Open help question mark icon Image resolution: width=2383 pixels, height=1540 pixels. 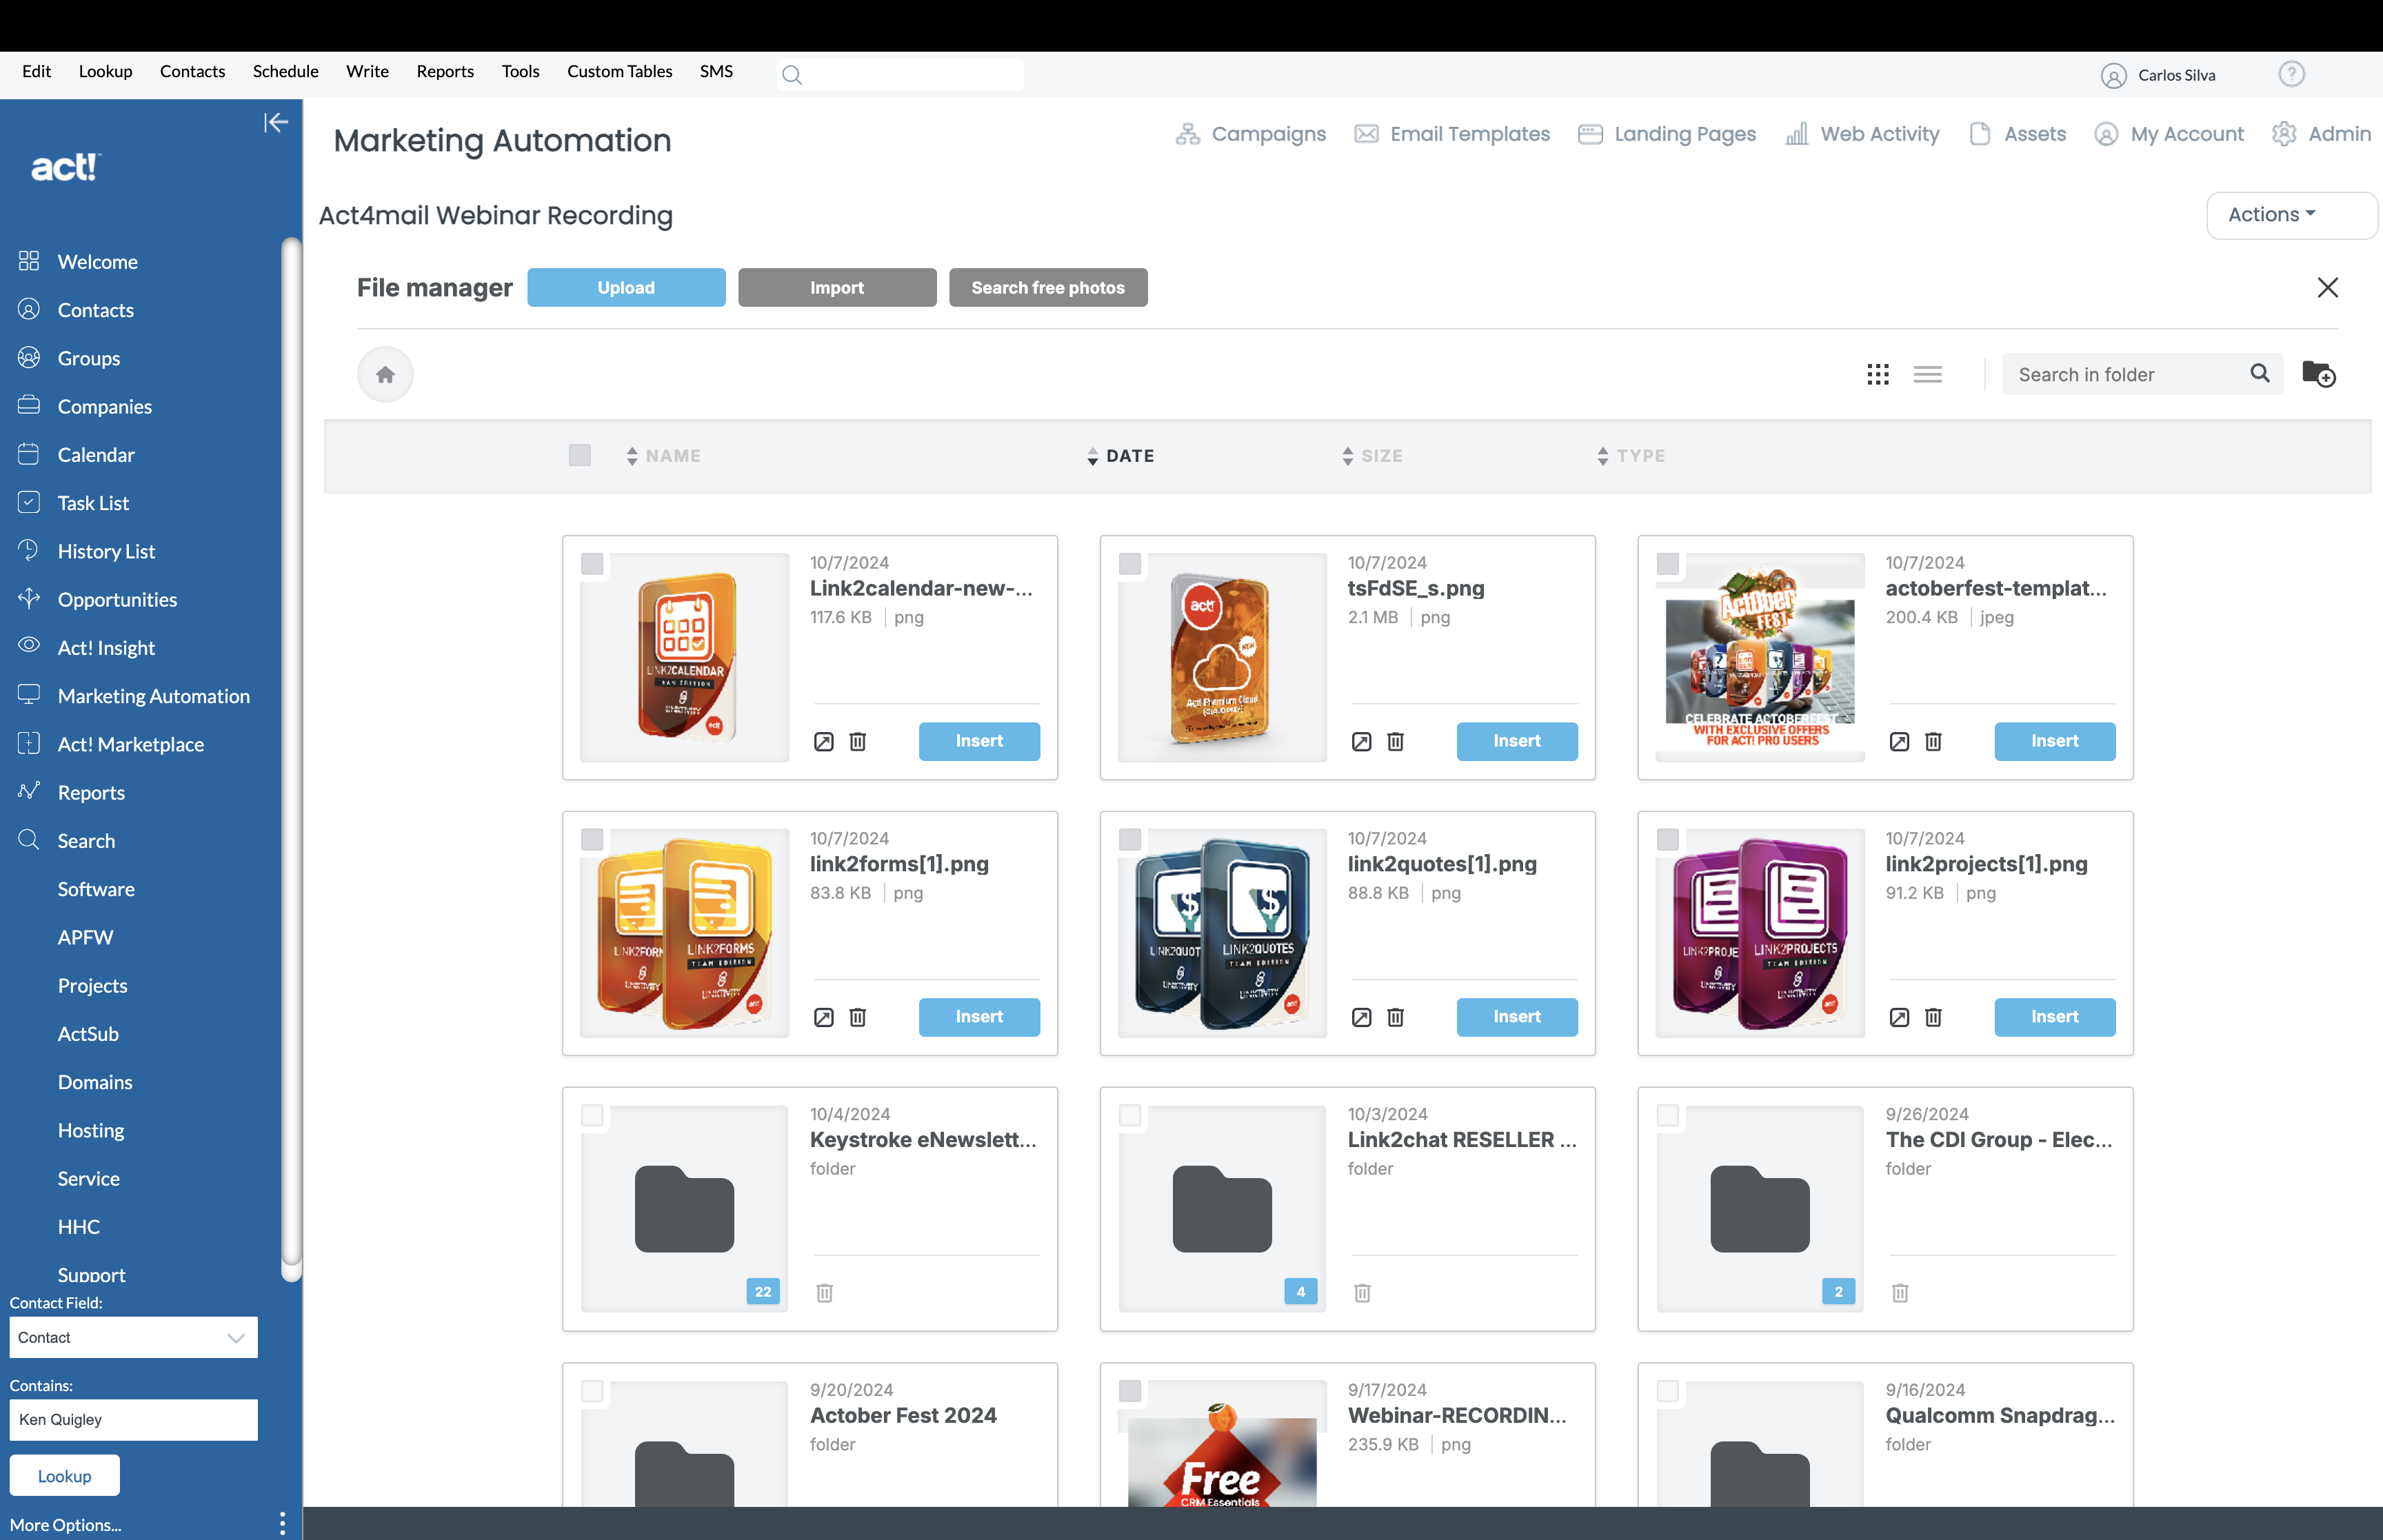[2291, 74]
